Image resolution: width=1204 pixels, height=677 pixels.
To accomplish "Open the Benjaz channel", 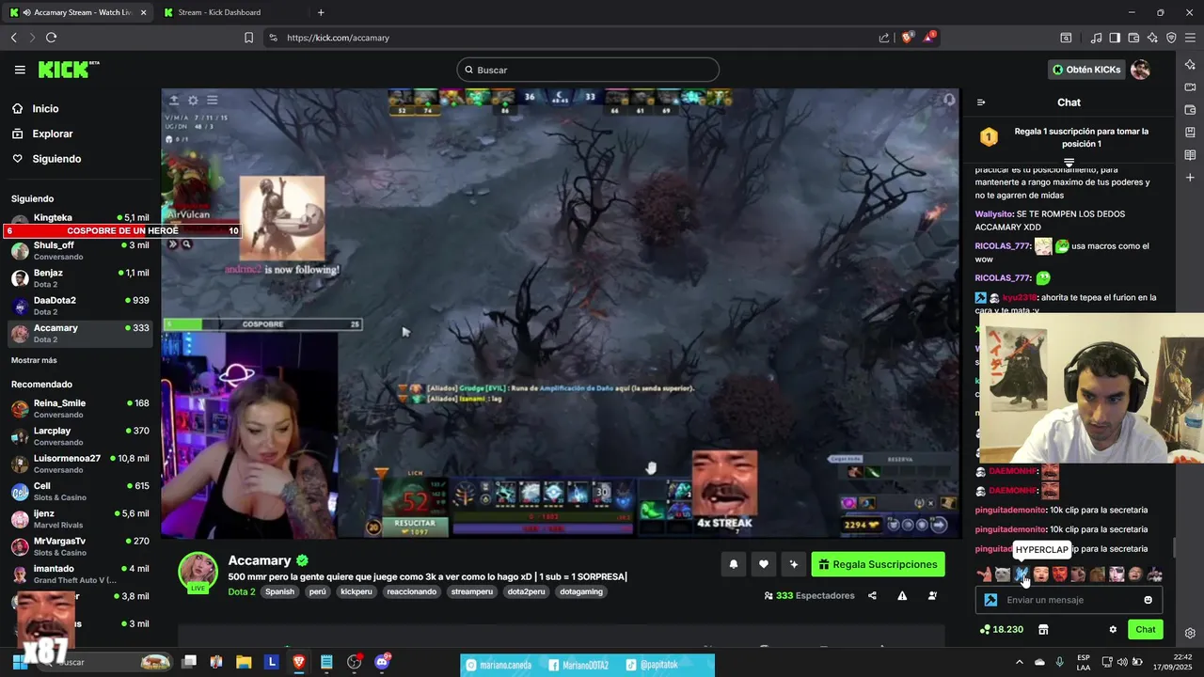I will click(x=80, y=277).
